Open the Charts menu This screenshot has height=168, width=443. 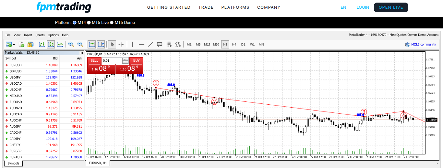click(40, 35)
